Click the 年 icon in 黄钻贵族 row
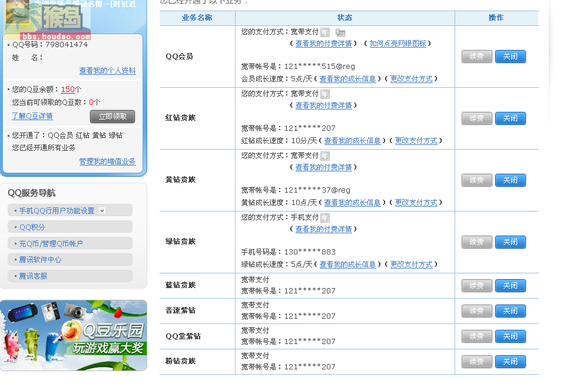 coord(325,156)
